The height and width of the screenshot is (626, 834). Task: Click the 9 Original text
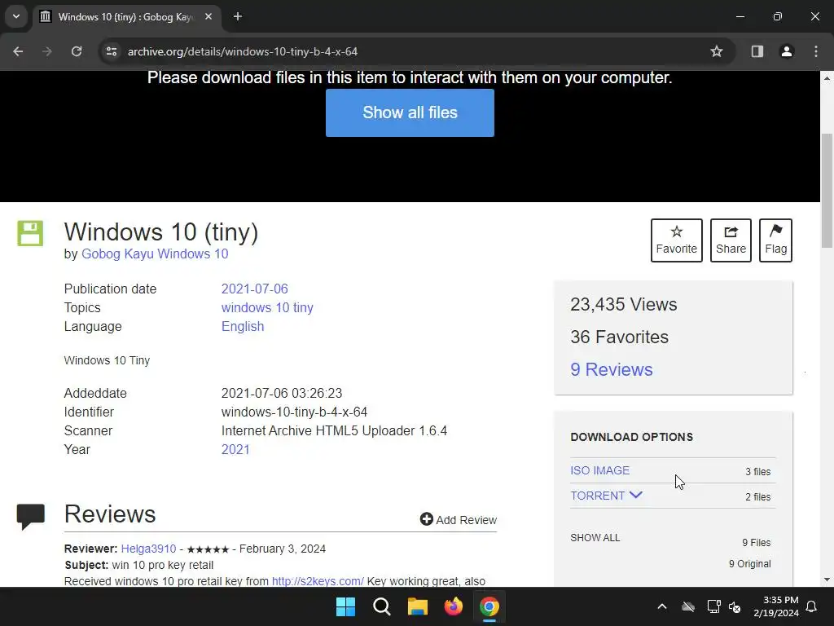[x=749, y=564]
